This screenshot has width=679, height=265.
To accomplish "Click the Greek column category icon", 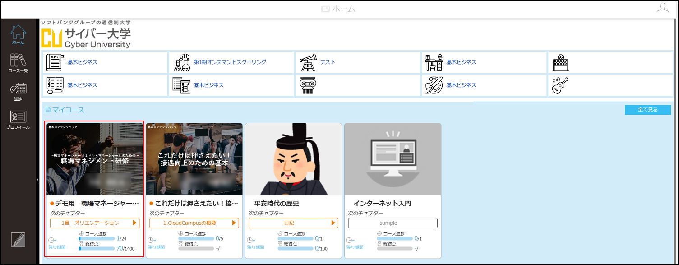I will [308, 85].
